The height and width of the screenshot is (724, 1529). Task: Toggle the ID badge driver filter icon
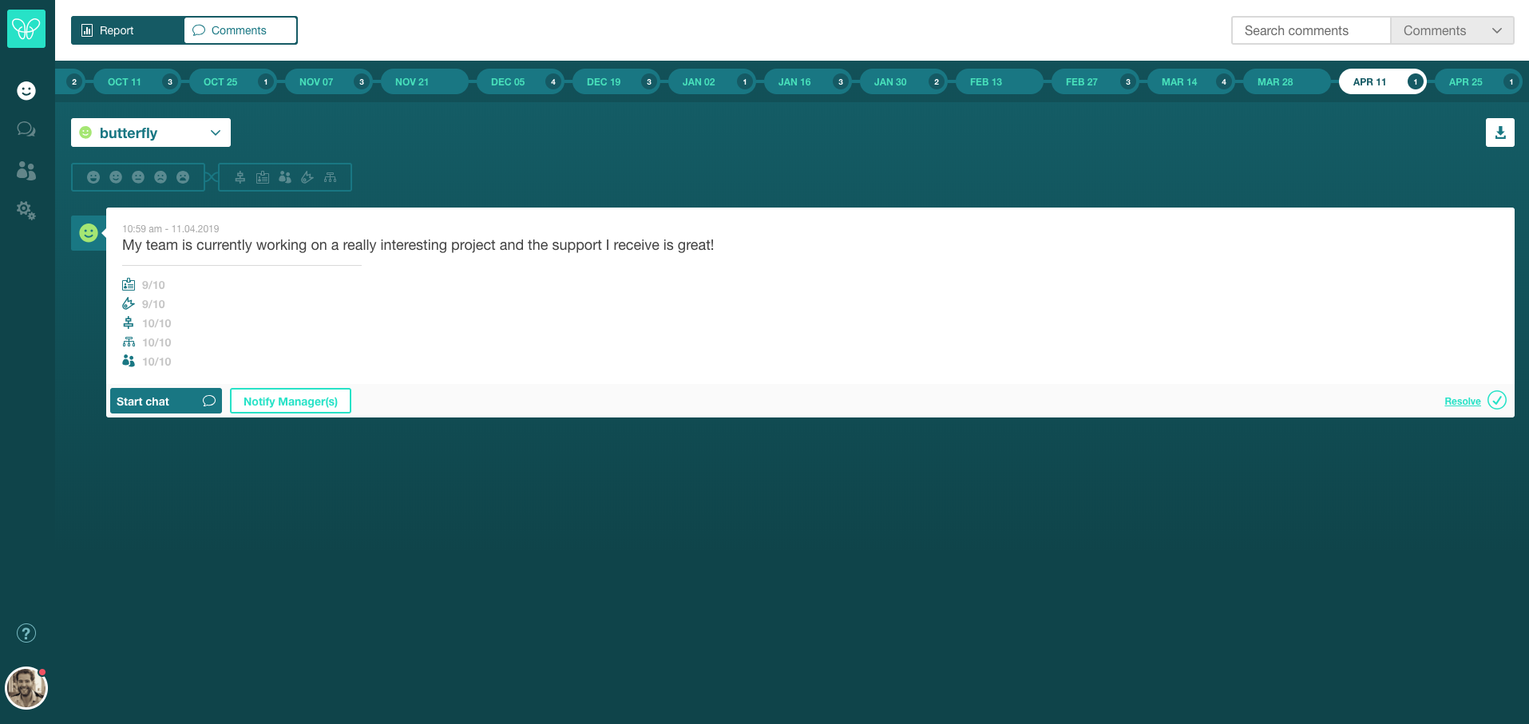263,177
